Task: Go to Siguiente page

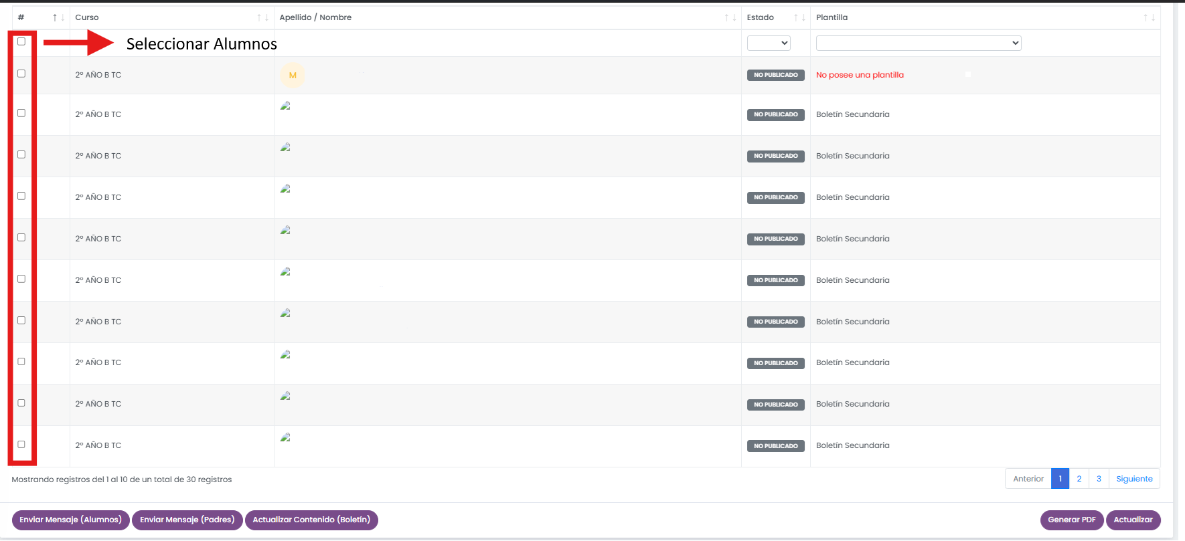Action: pos(1134,479)
